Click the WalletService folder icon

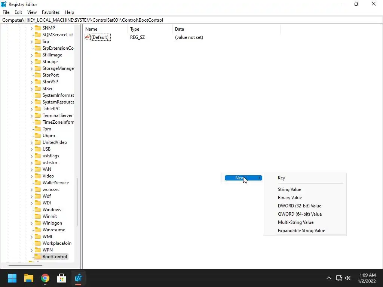[x=38, y=182]
